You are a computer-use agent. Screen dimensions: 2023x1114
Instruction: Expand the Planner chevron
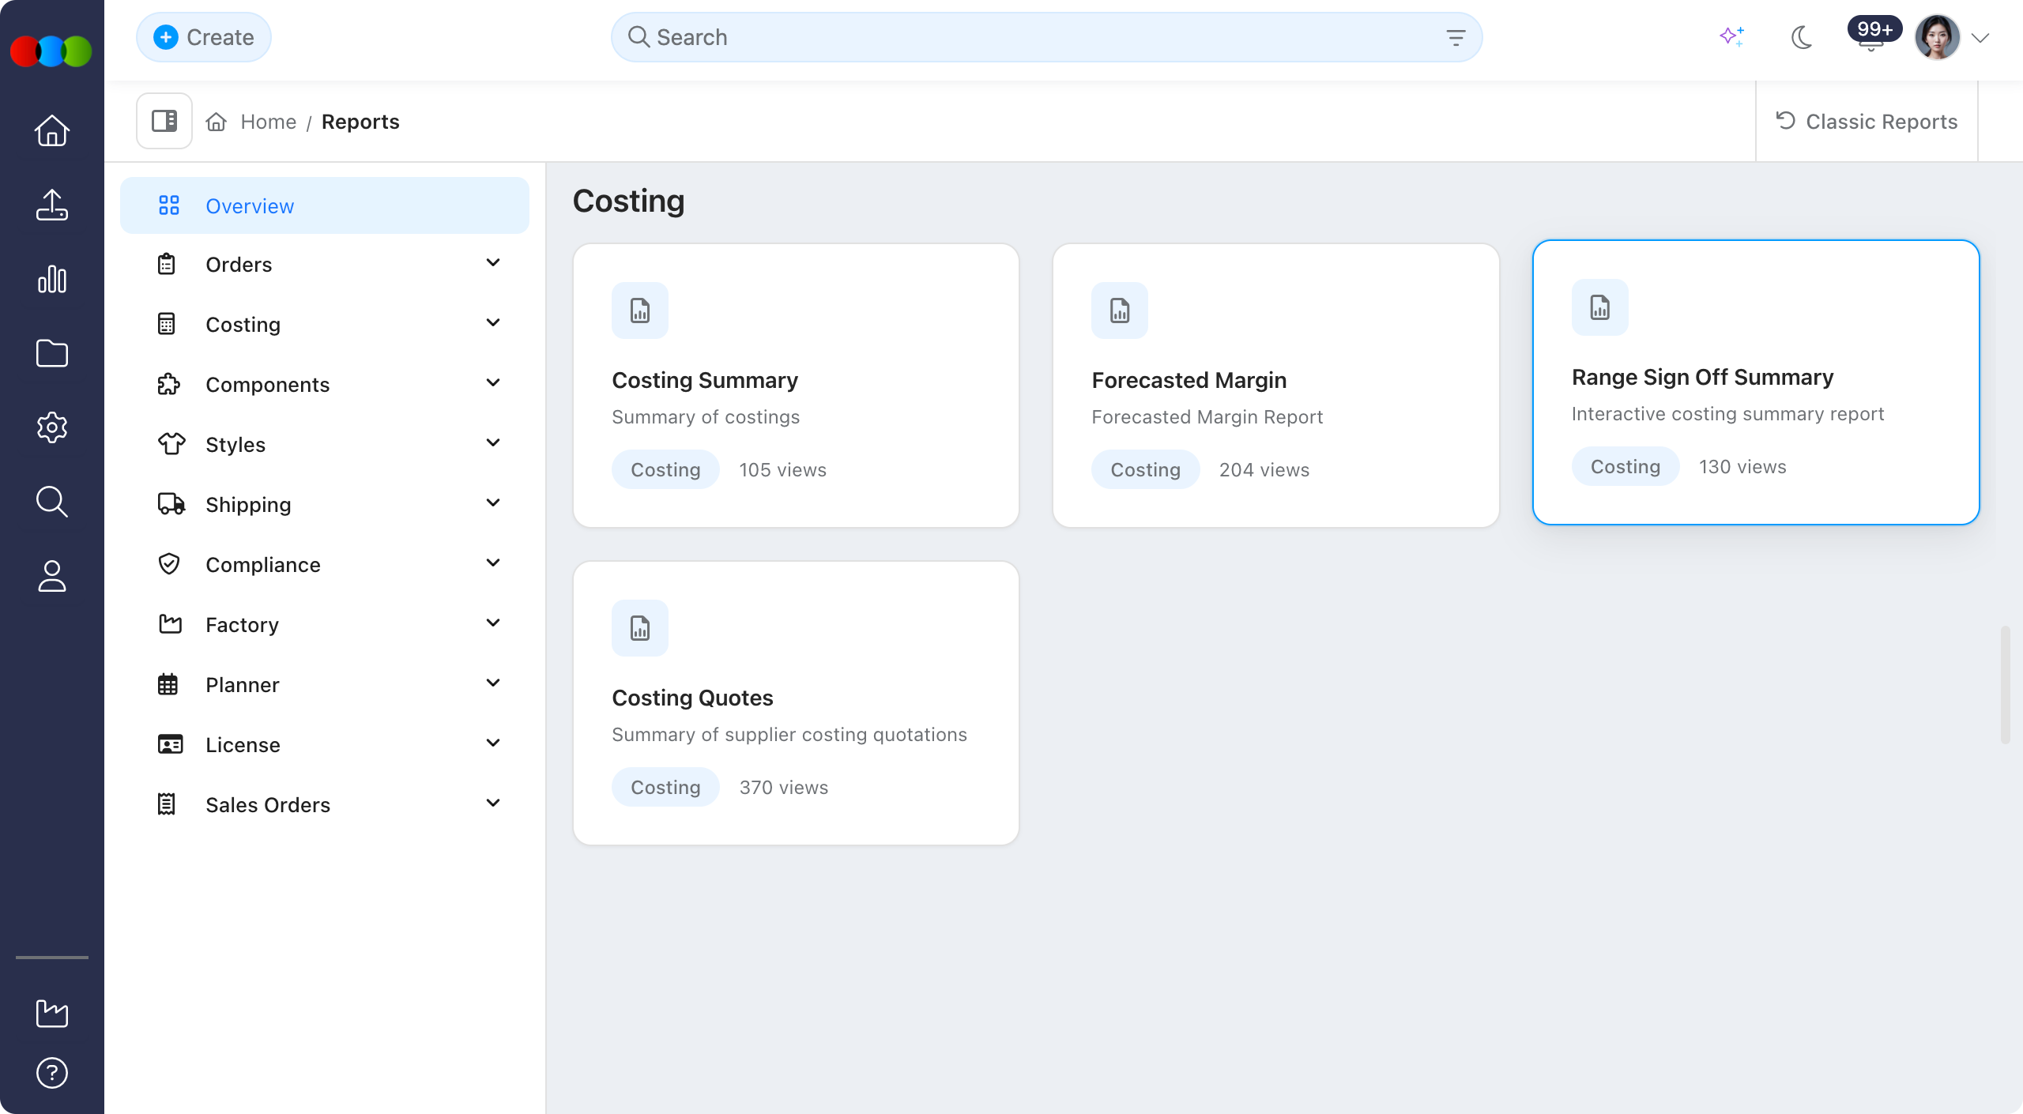(493, 683)
